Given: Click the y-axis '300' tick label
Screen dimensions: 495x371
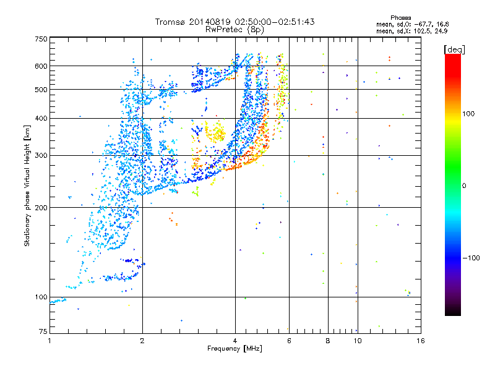Looking at the screenshot, I should [x=41, y=155].
